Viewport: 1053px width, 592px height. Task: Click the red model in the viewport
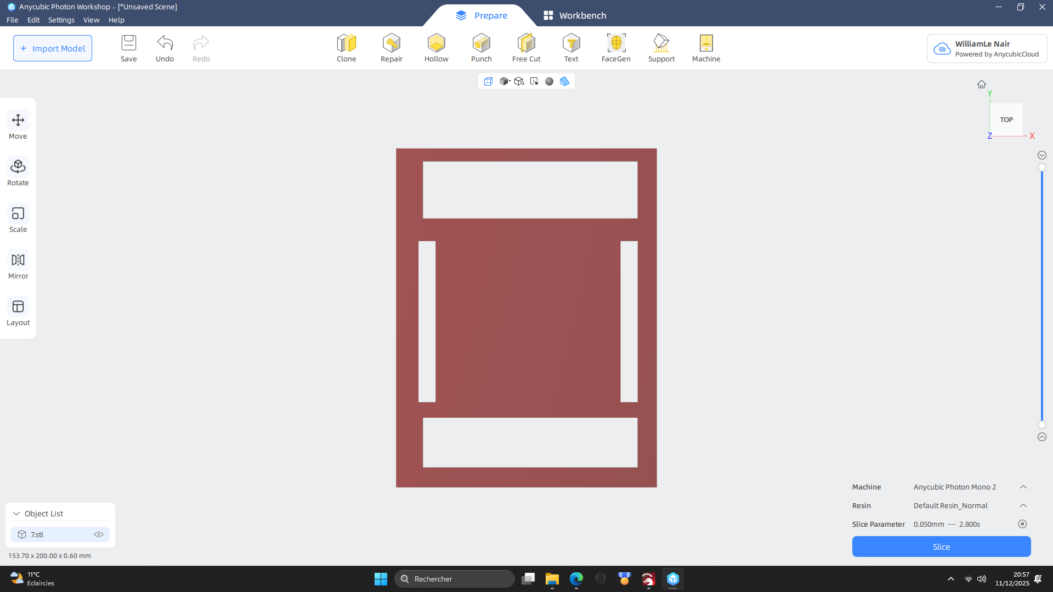[526, 318]
